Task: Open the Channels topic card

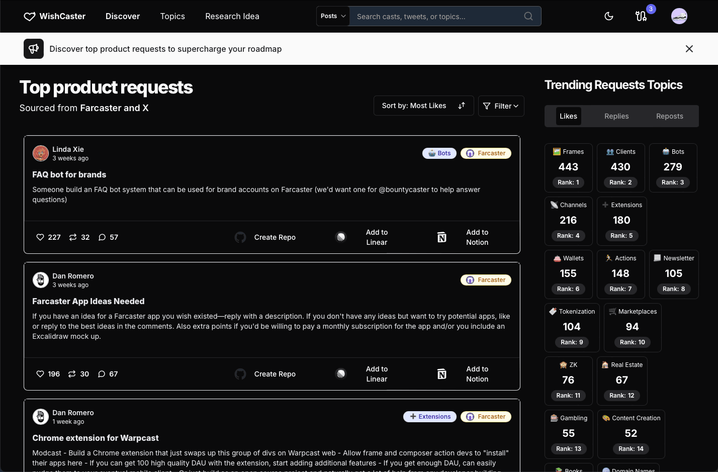Action: pos(569,221)
